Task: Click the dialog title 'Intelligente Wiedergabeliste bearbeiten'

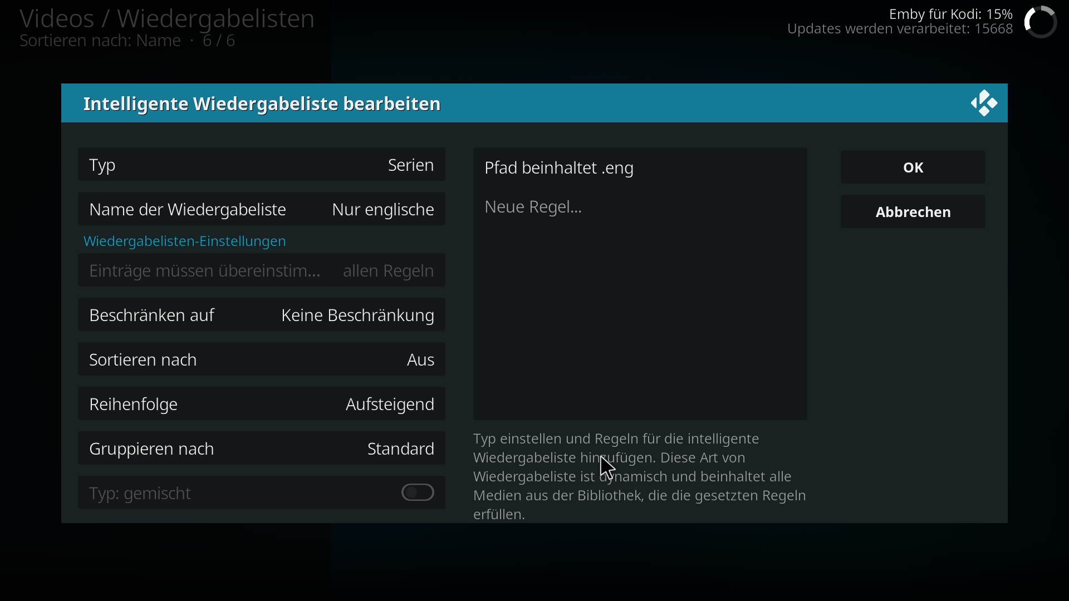Action: [262, 104]
